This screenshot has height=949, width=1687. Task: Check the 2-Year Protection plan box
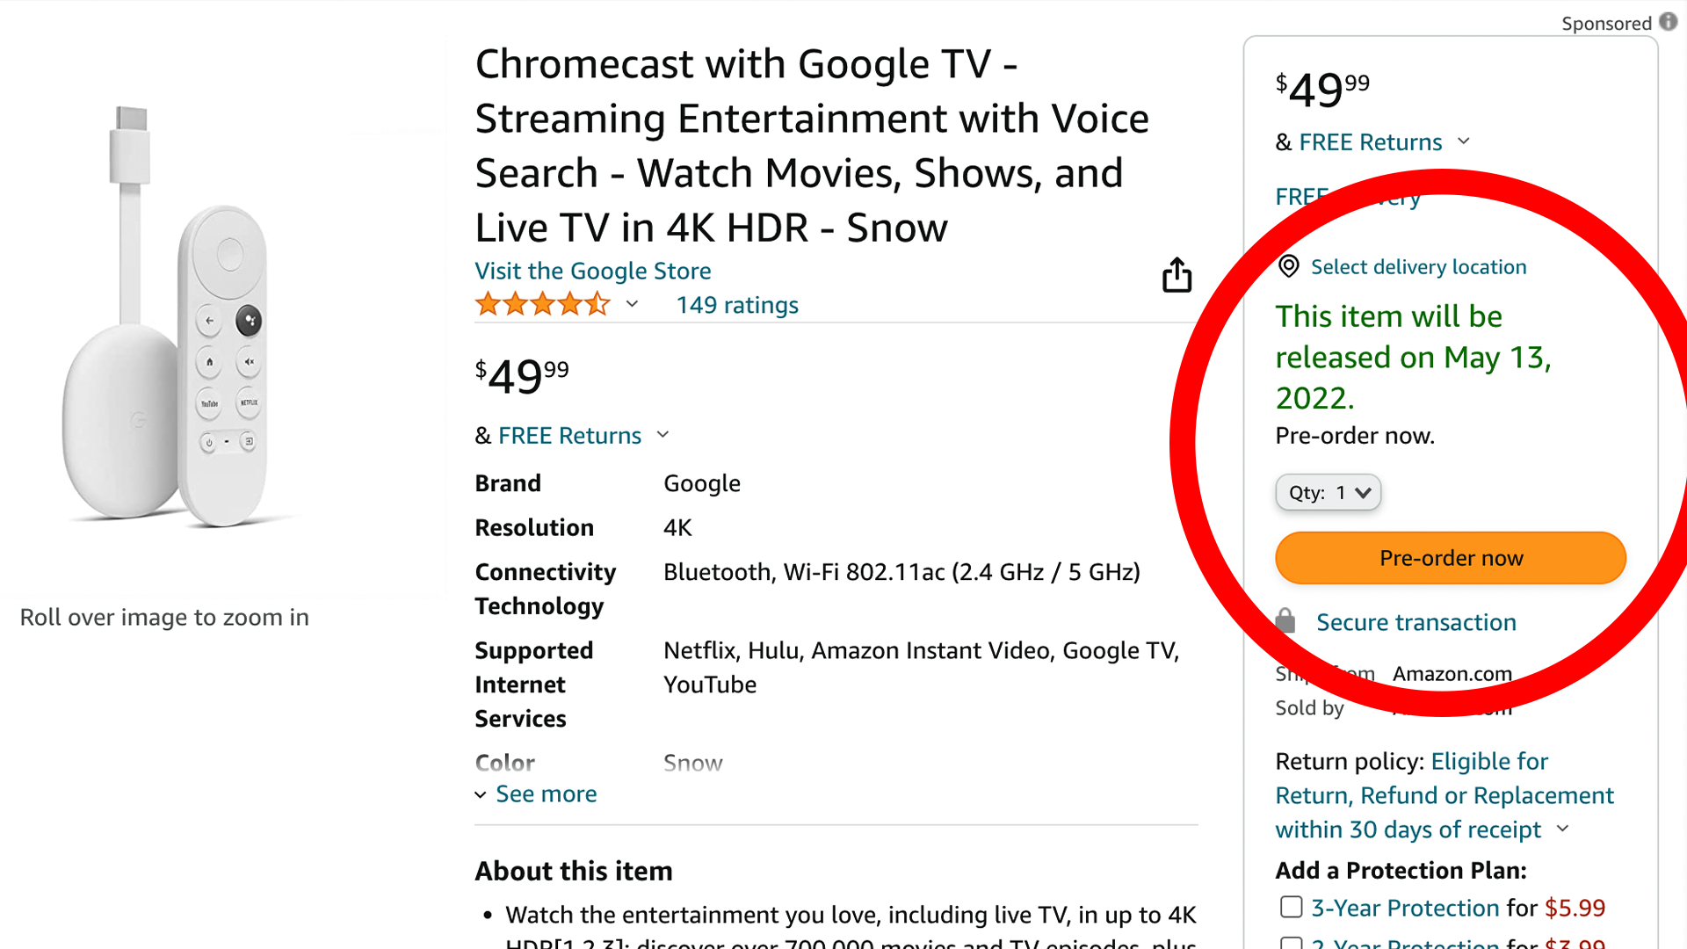(x=1291, y=943)
